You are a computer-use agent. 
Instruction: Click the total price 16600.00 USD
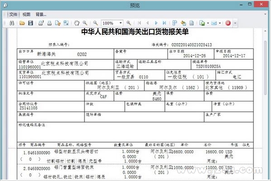219,152
